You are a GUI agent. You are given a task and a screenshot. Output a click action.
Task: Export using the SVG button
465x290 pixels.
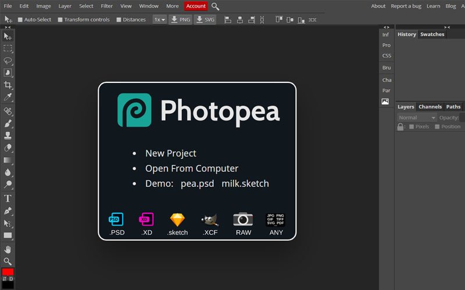(205, 20)
